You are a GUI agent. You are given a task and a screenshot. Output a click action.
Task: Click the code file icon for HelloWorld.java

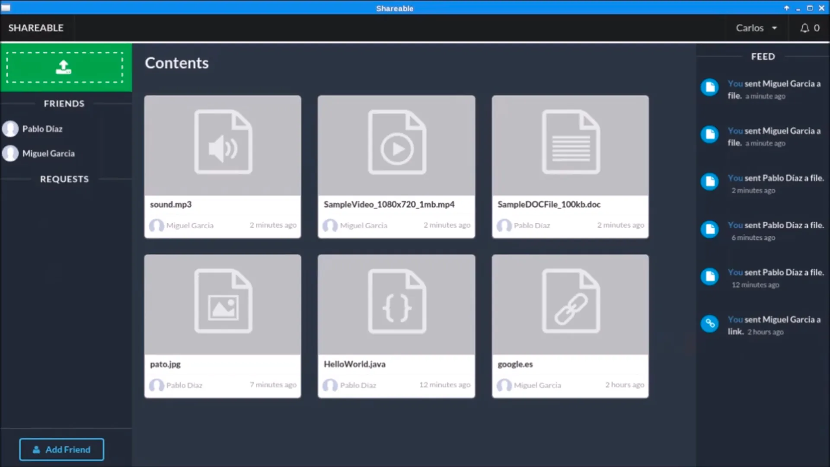397,301
